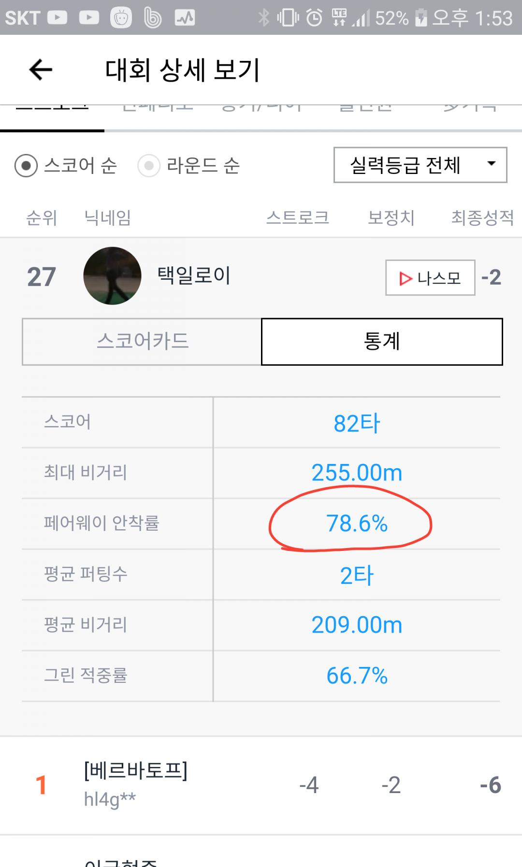Switch to the 스코어카드 tab
The image size is (522, 867).
pos(142,342)
